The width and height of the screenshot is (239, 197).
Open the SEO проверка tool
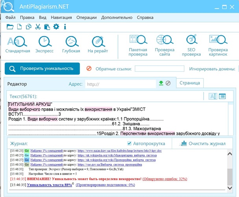tap(191, 45)
